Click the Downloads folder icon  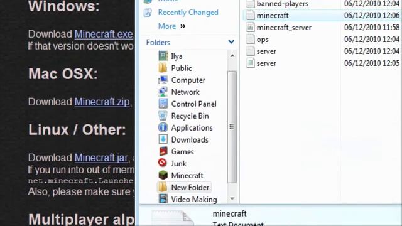(x=163, y=139)
